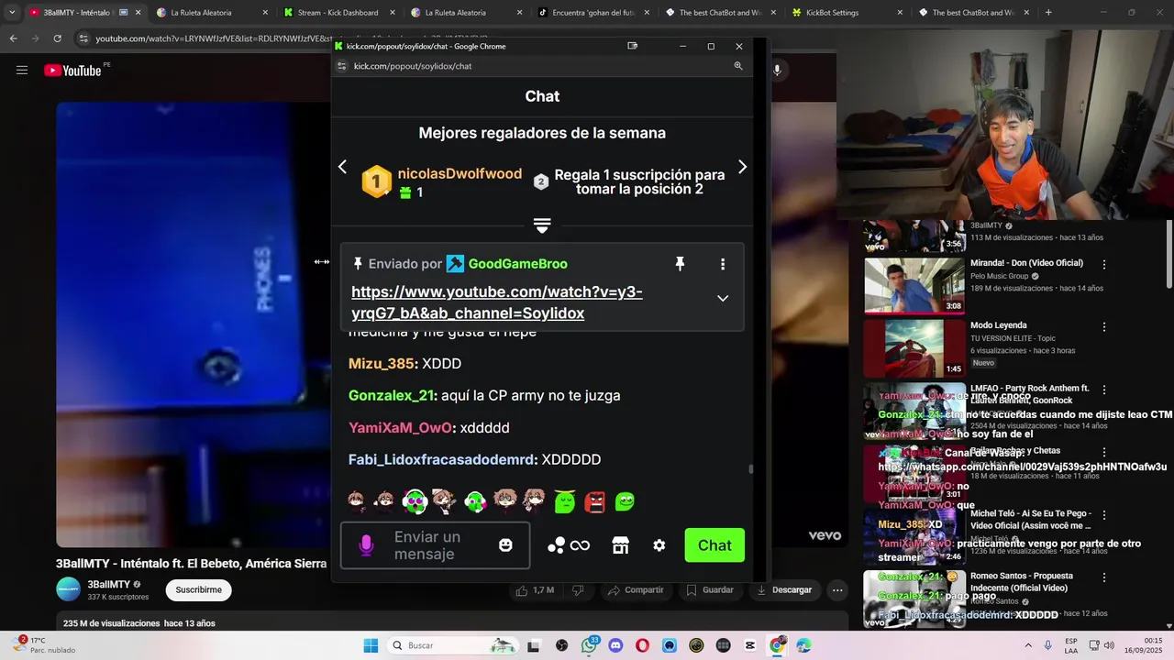Switch to first La Ruleta Aleatoria tab
Screen dimensions: 1174x660
click(x=212, y=13)
